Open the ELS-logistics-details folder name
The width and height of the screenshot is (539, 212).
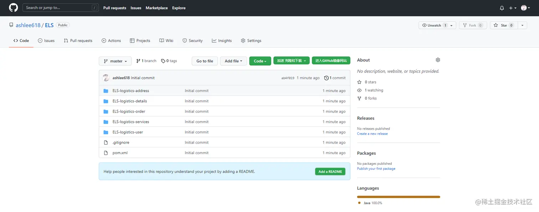[129, 101]
